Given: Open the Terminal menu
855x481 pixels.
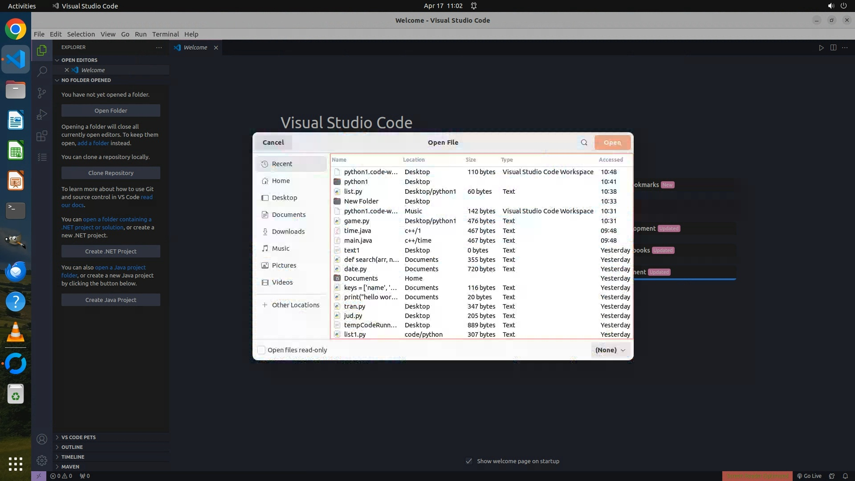Looking at the screenshot, I should point(165,34).
